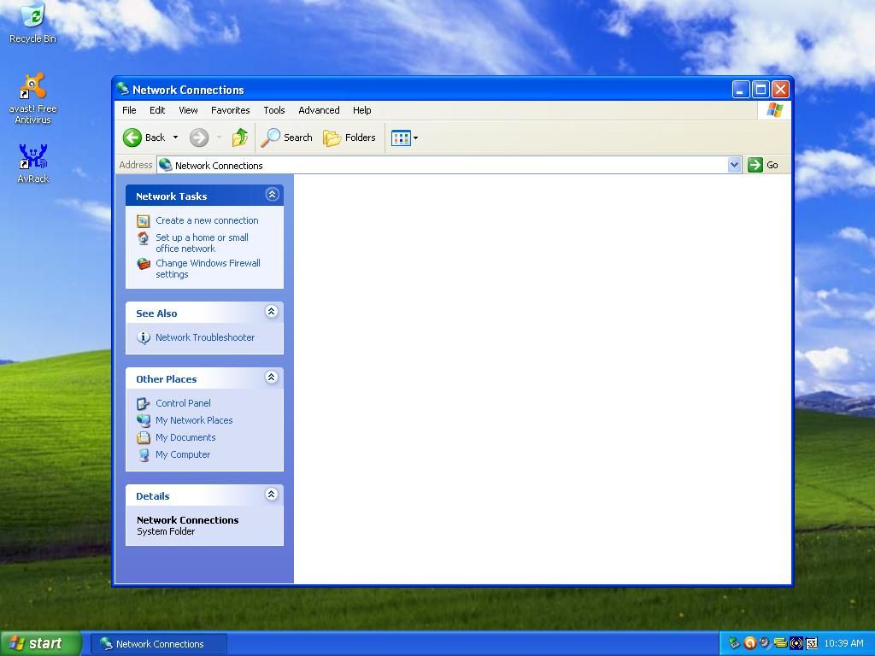
Task: Go back with the green Back arrow
Action: point(144,138)
